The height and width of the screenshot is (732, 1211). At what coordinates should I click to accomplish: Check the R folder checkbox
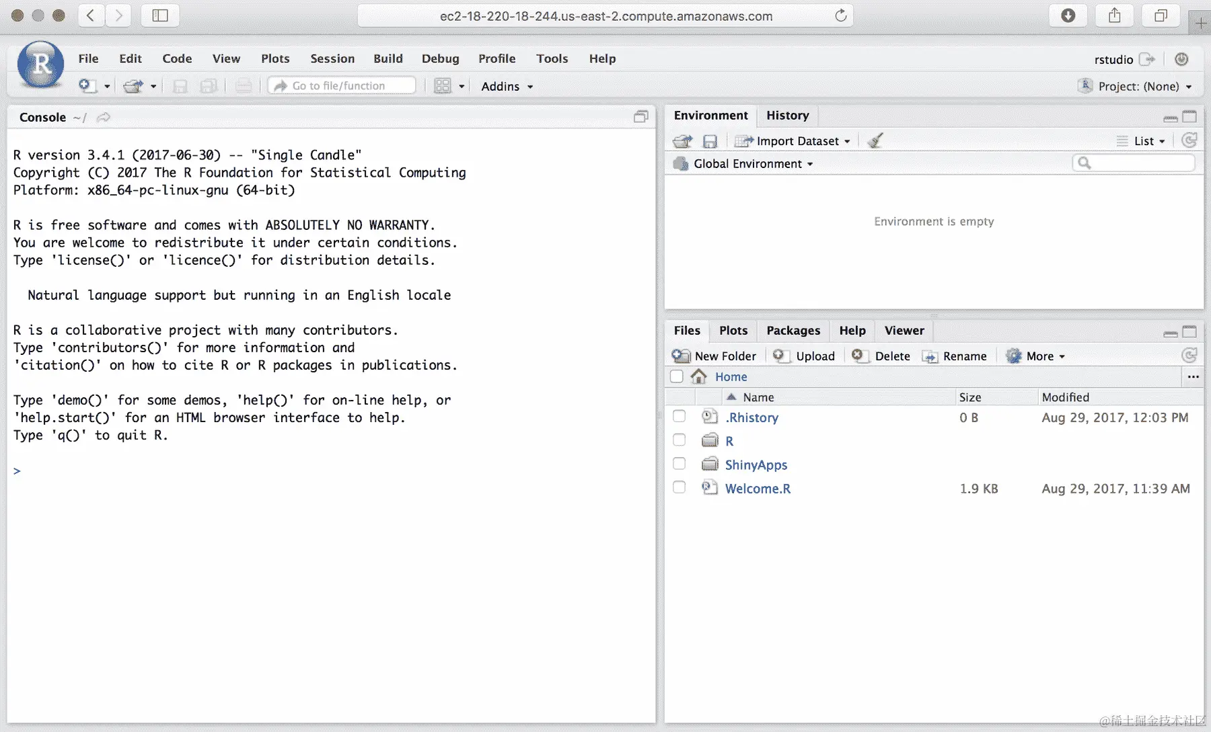click(x=680, y=440)
